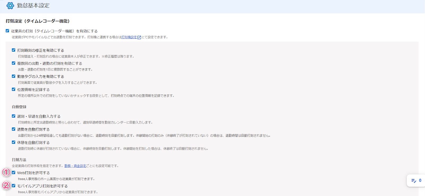Follow the 勤務・賃金設定 link
Screen dimensions: 425x196
click(x=75, y=166)
